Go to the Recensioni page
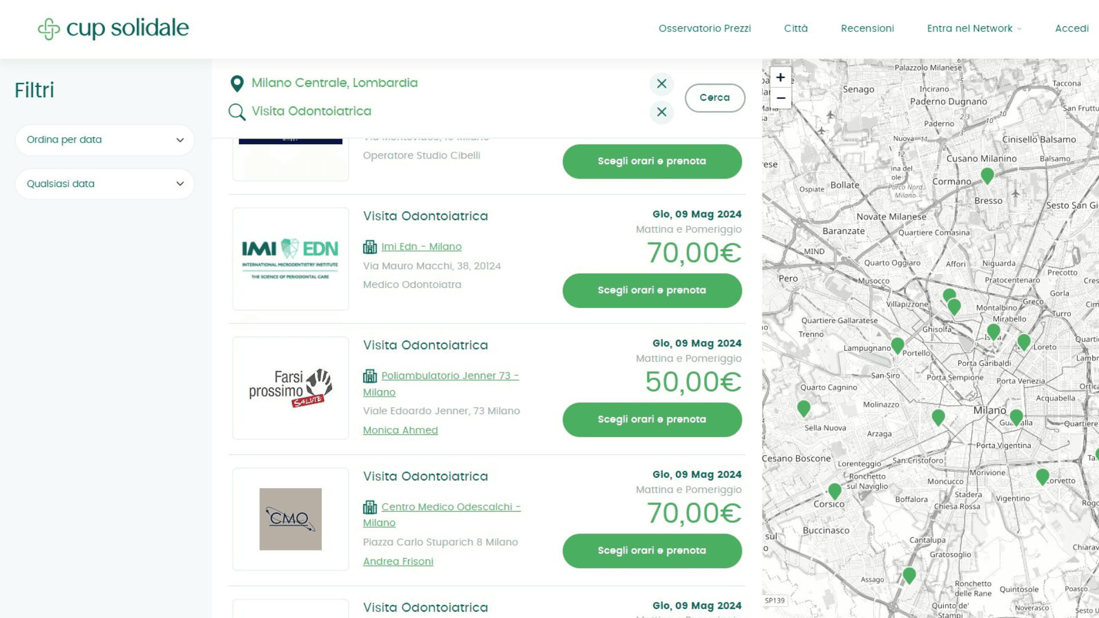This screenshot has height=618, width=1099. pyautogui.click(x=867, y=29)
